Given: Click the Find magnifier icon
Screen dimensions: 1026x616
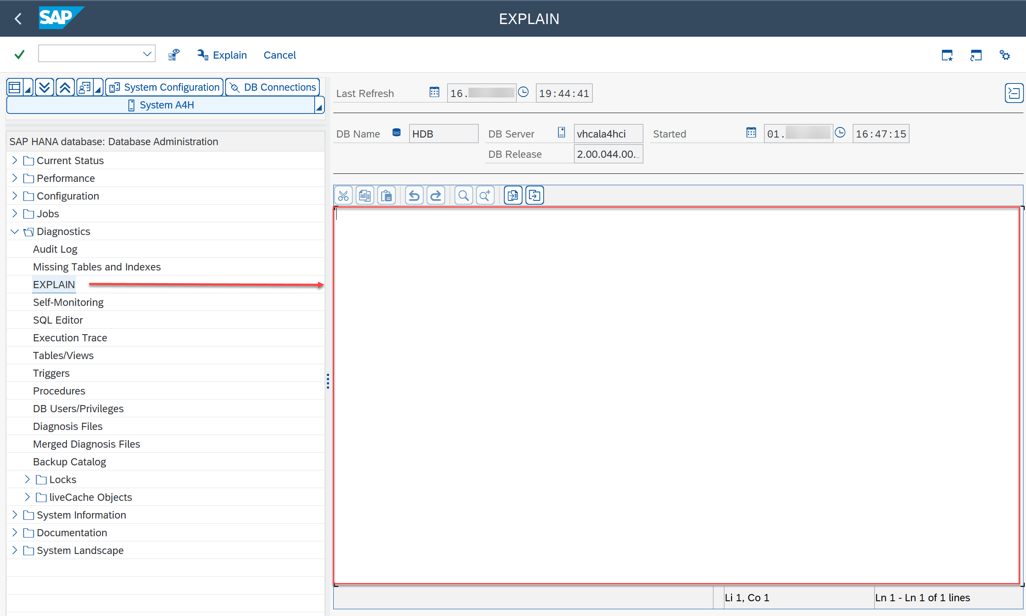Looking at the screenshot, I should click(x=463, y=196).
